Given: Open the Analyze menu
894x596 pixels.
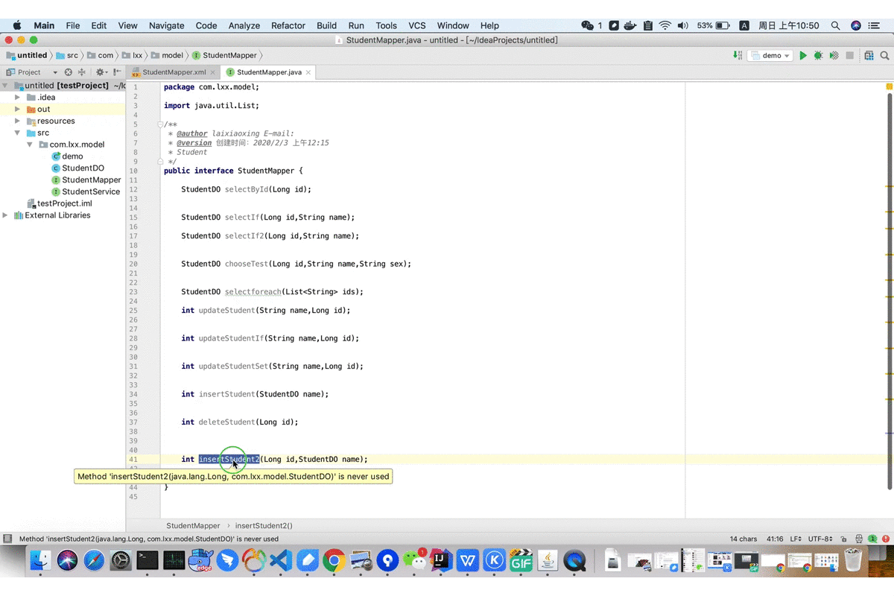Looking at the screenshot, I should click(244, 25).
